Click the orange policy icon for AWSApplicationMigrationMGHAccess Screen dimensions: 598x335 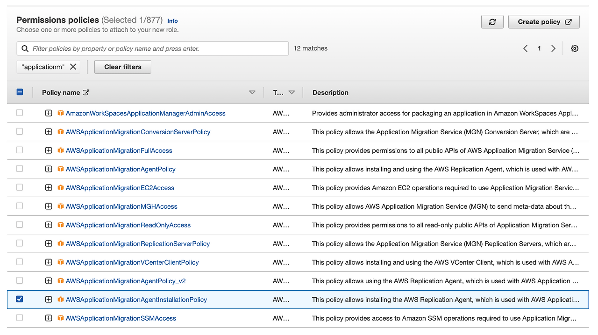(x=60, y=206)
